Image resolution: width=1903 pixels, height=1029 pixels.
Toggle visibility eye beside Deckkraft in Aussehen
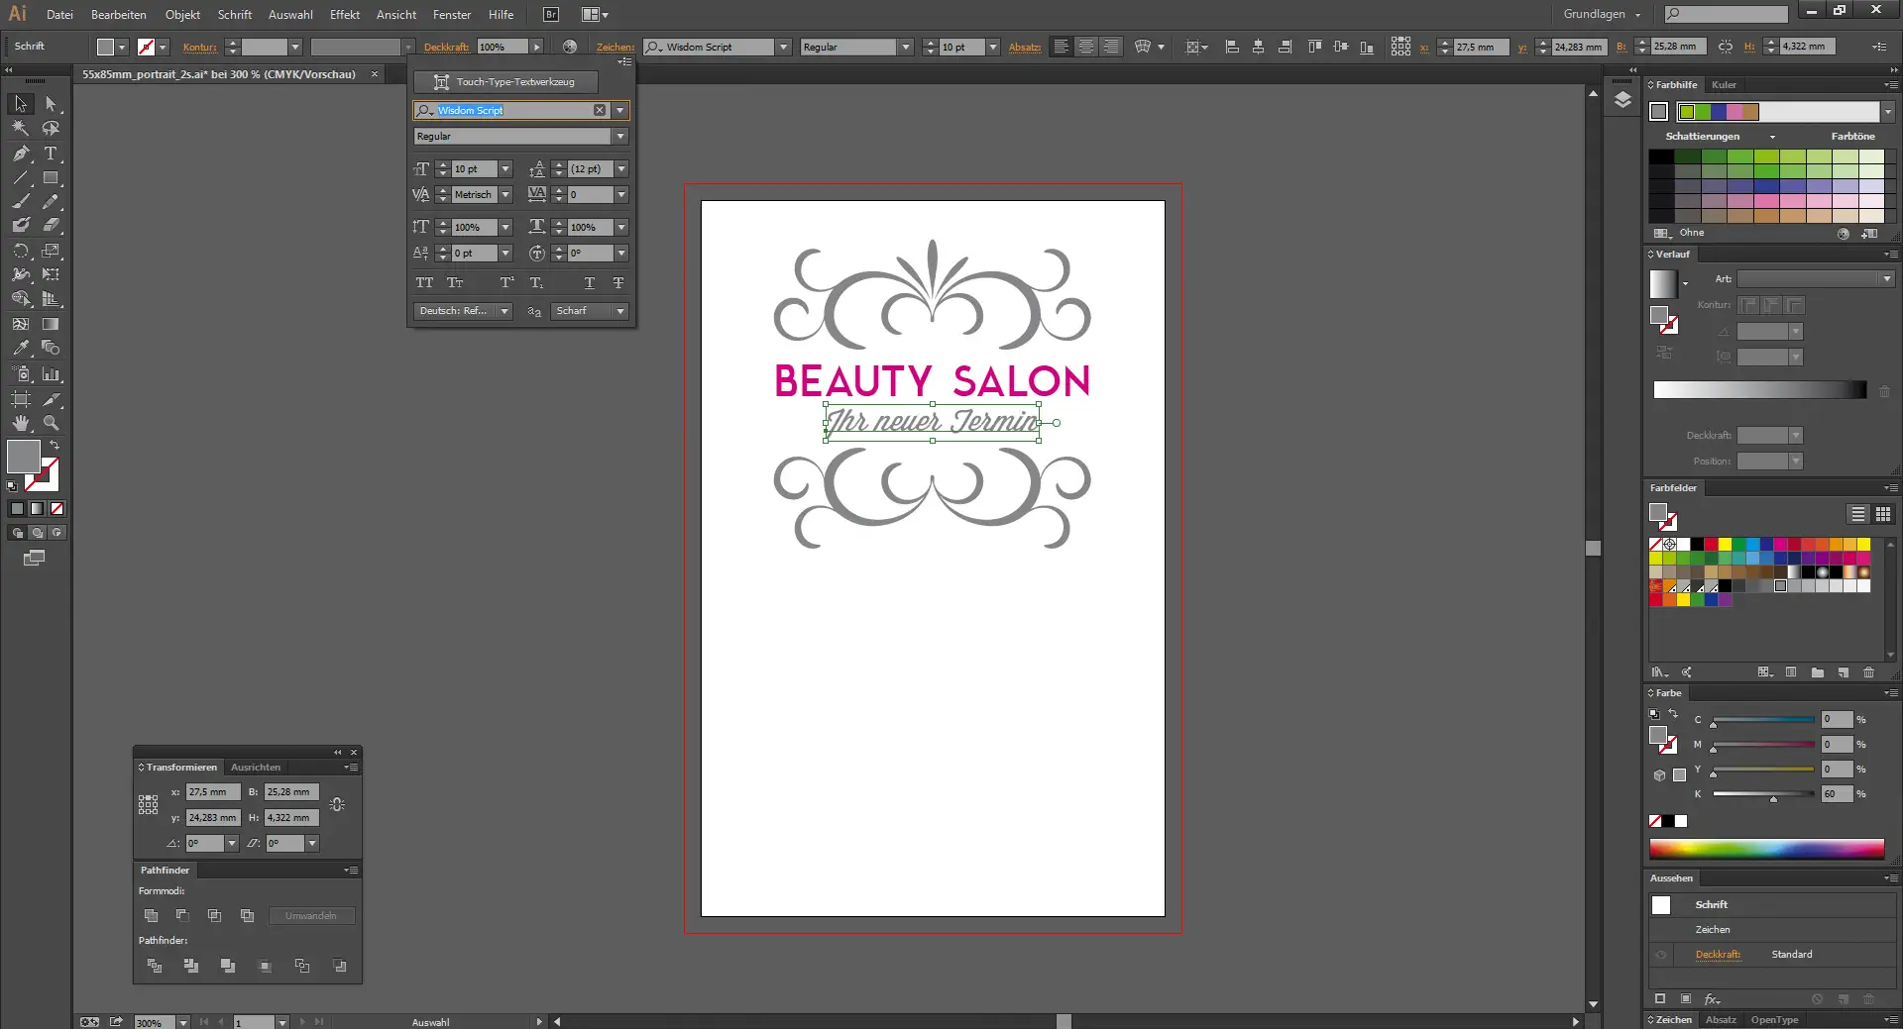(x=1661, y=955)
